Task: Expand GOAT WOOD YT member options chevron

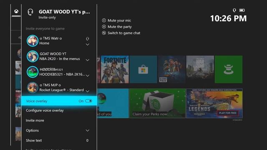Action: [88, 60]
